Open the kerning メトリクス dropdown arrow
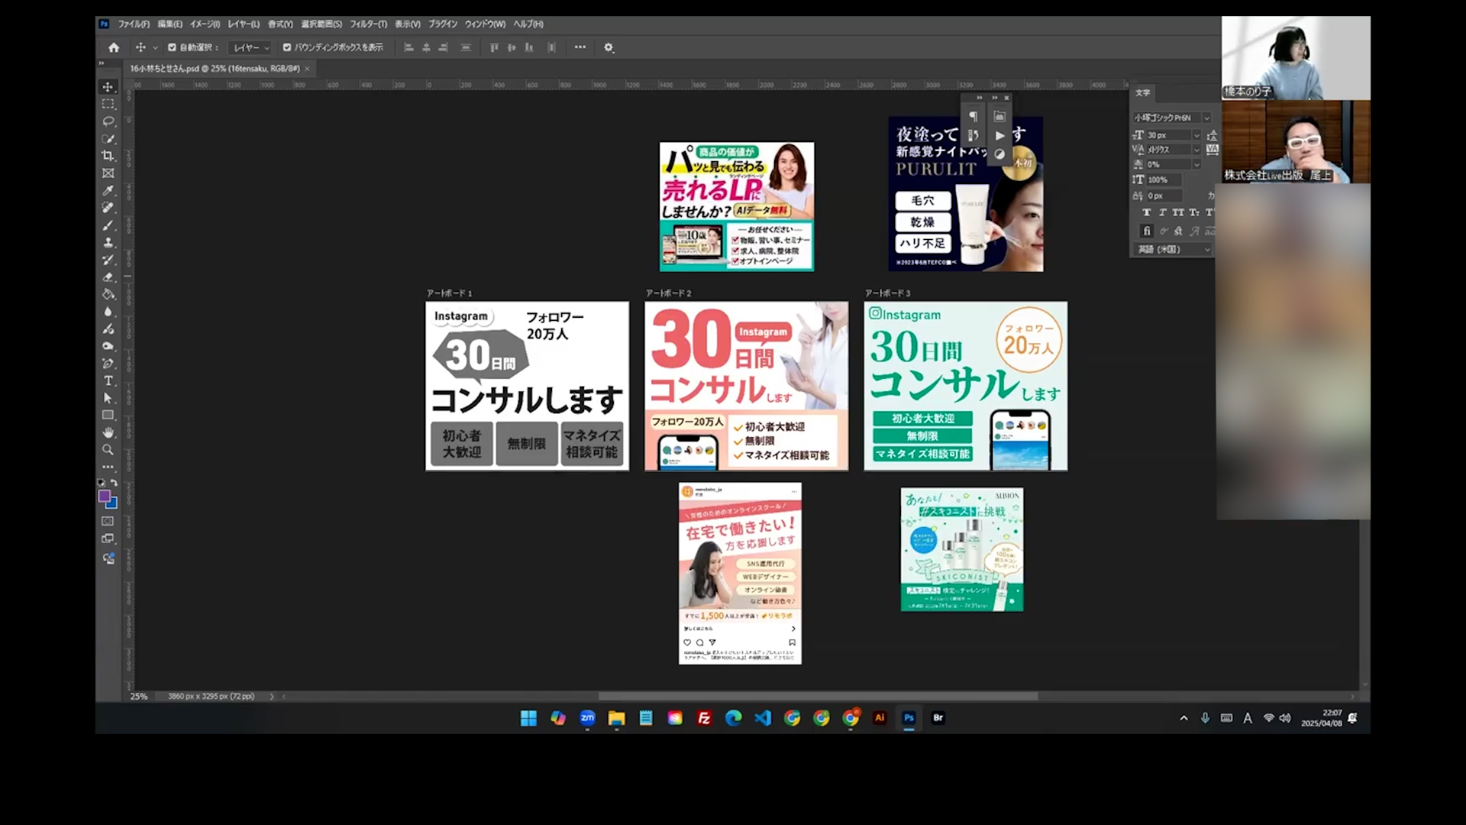1466x825 pixels. 1196,150
